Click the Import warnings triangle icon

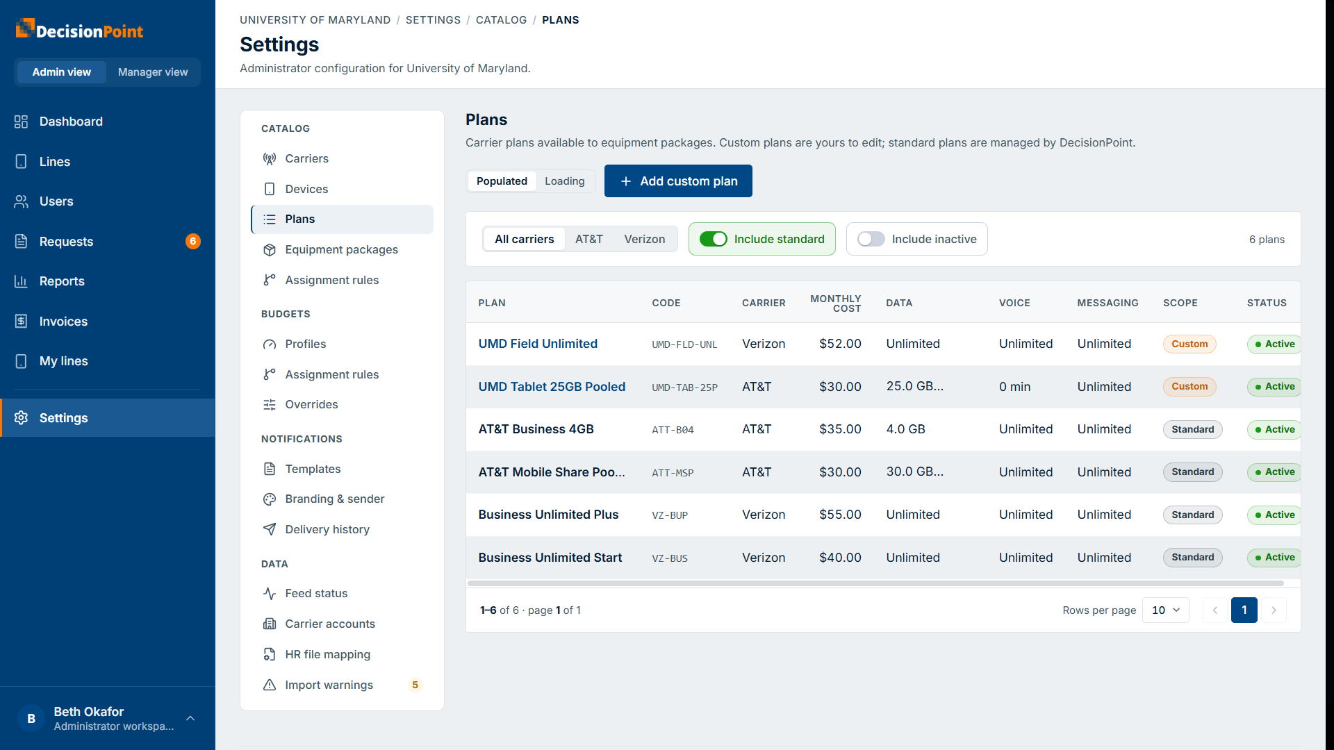coord(270,685)
